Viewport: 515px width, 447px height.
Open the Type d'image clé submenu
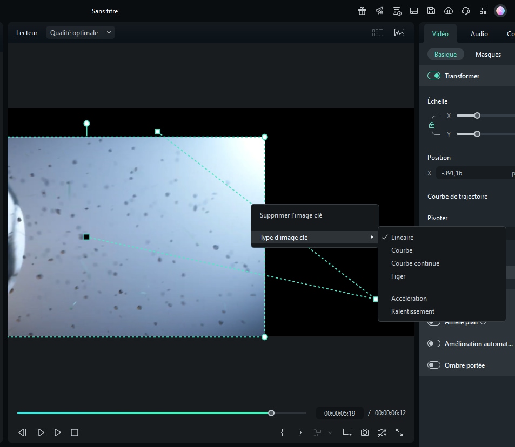click(315, 238)
